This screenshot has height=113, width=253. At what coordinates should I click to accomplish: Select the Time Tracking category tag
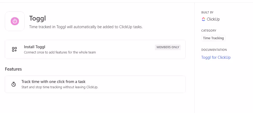coord(213,38)
